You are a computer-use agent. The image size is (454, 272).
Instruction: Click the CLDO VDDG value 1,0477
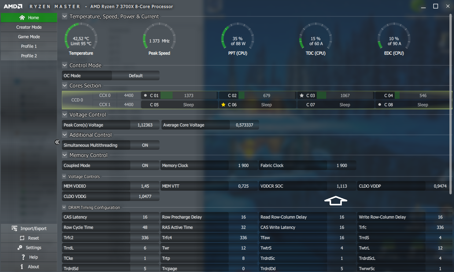(145, 196)
